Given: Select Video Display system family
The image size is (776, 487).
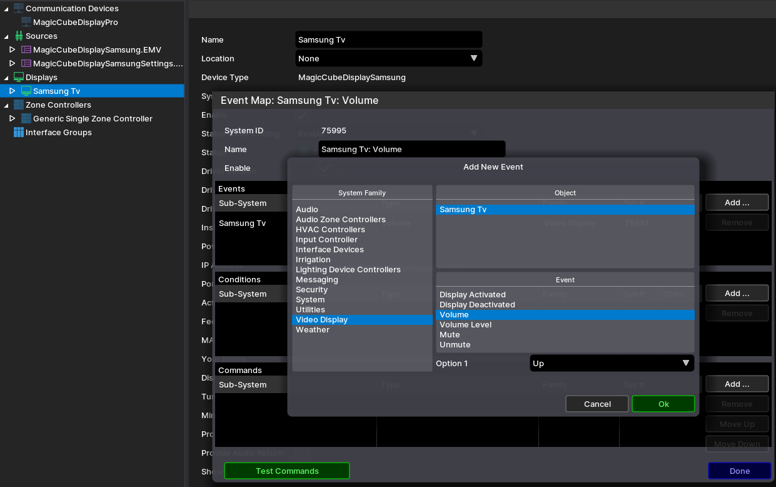Looking at the screenshot, I should click(x=362, y=320).
